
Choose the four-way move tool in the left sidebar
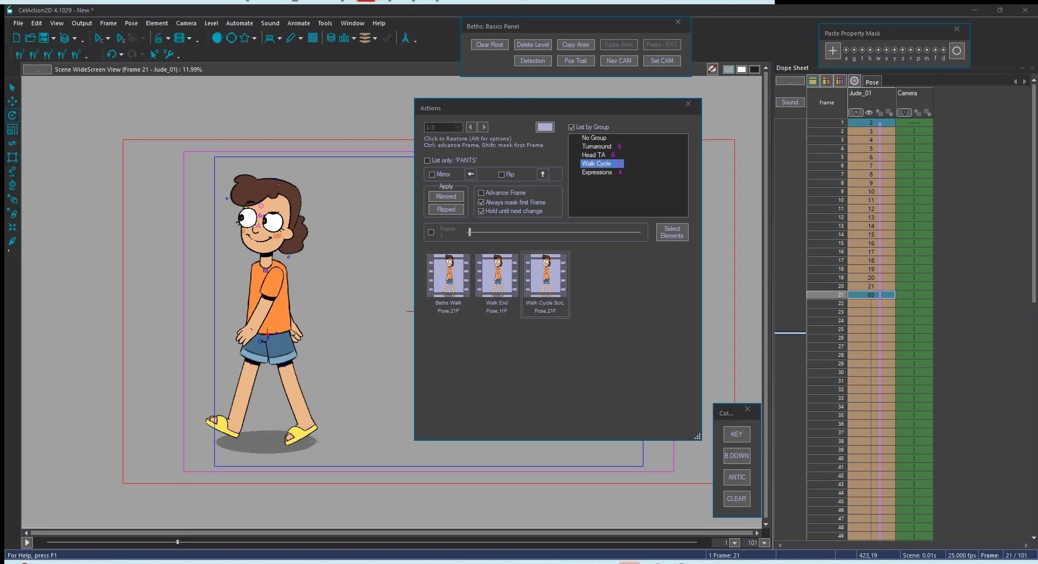coord(12,101)
